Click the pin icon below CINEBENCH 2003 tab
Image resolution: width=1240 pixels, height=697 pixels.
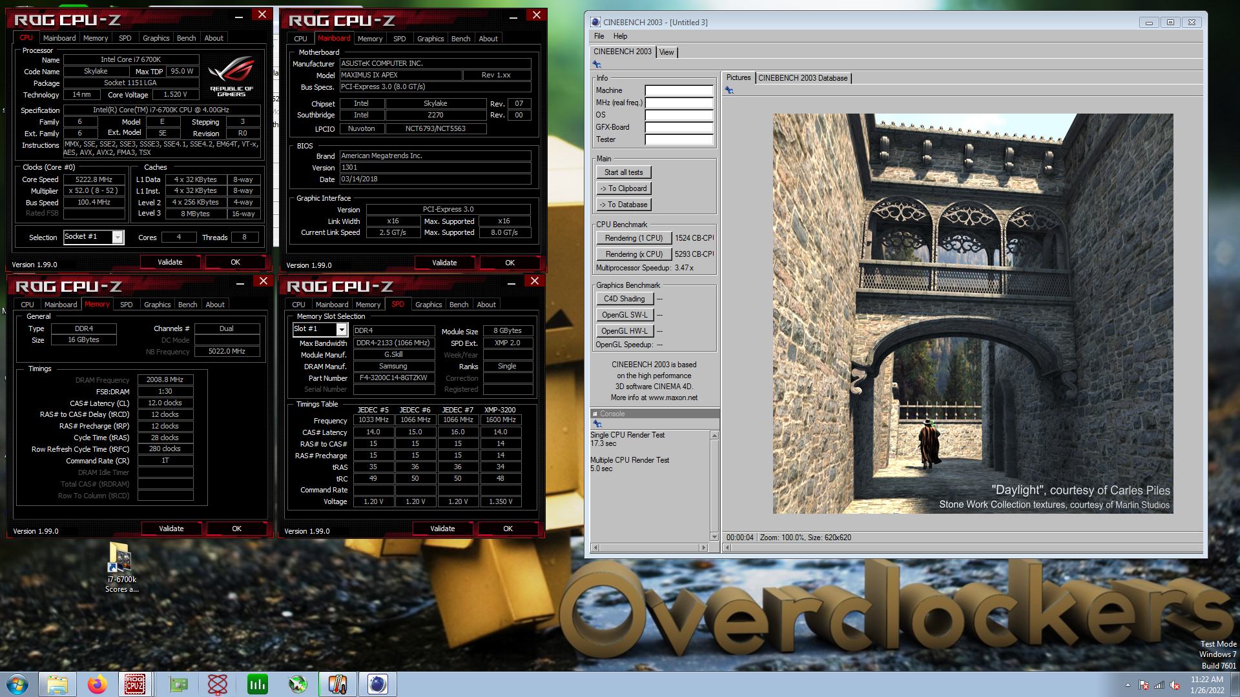[x=597, y=65]
